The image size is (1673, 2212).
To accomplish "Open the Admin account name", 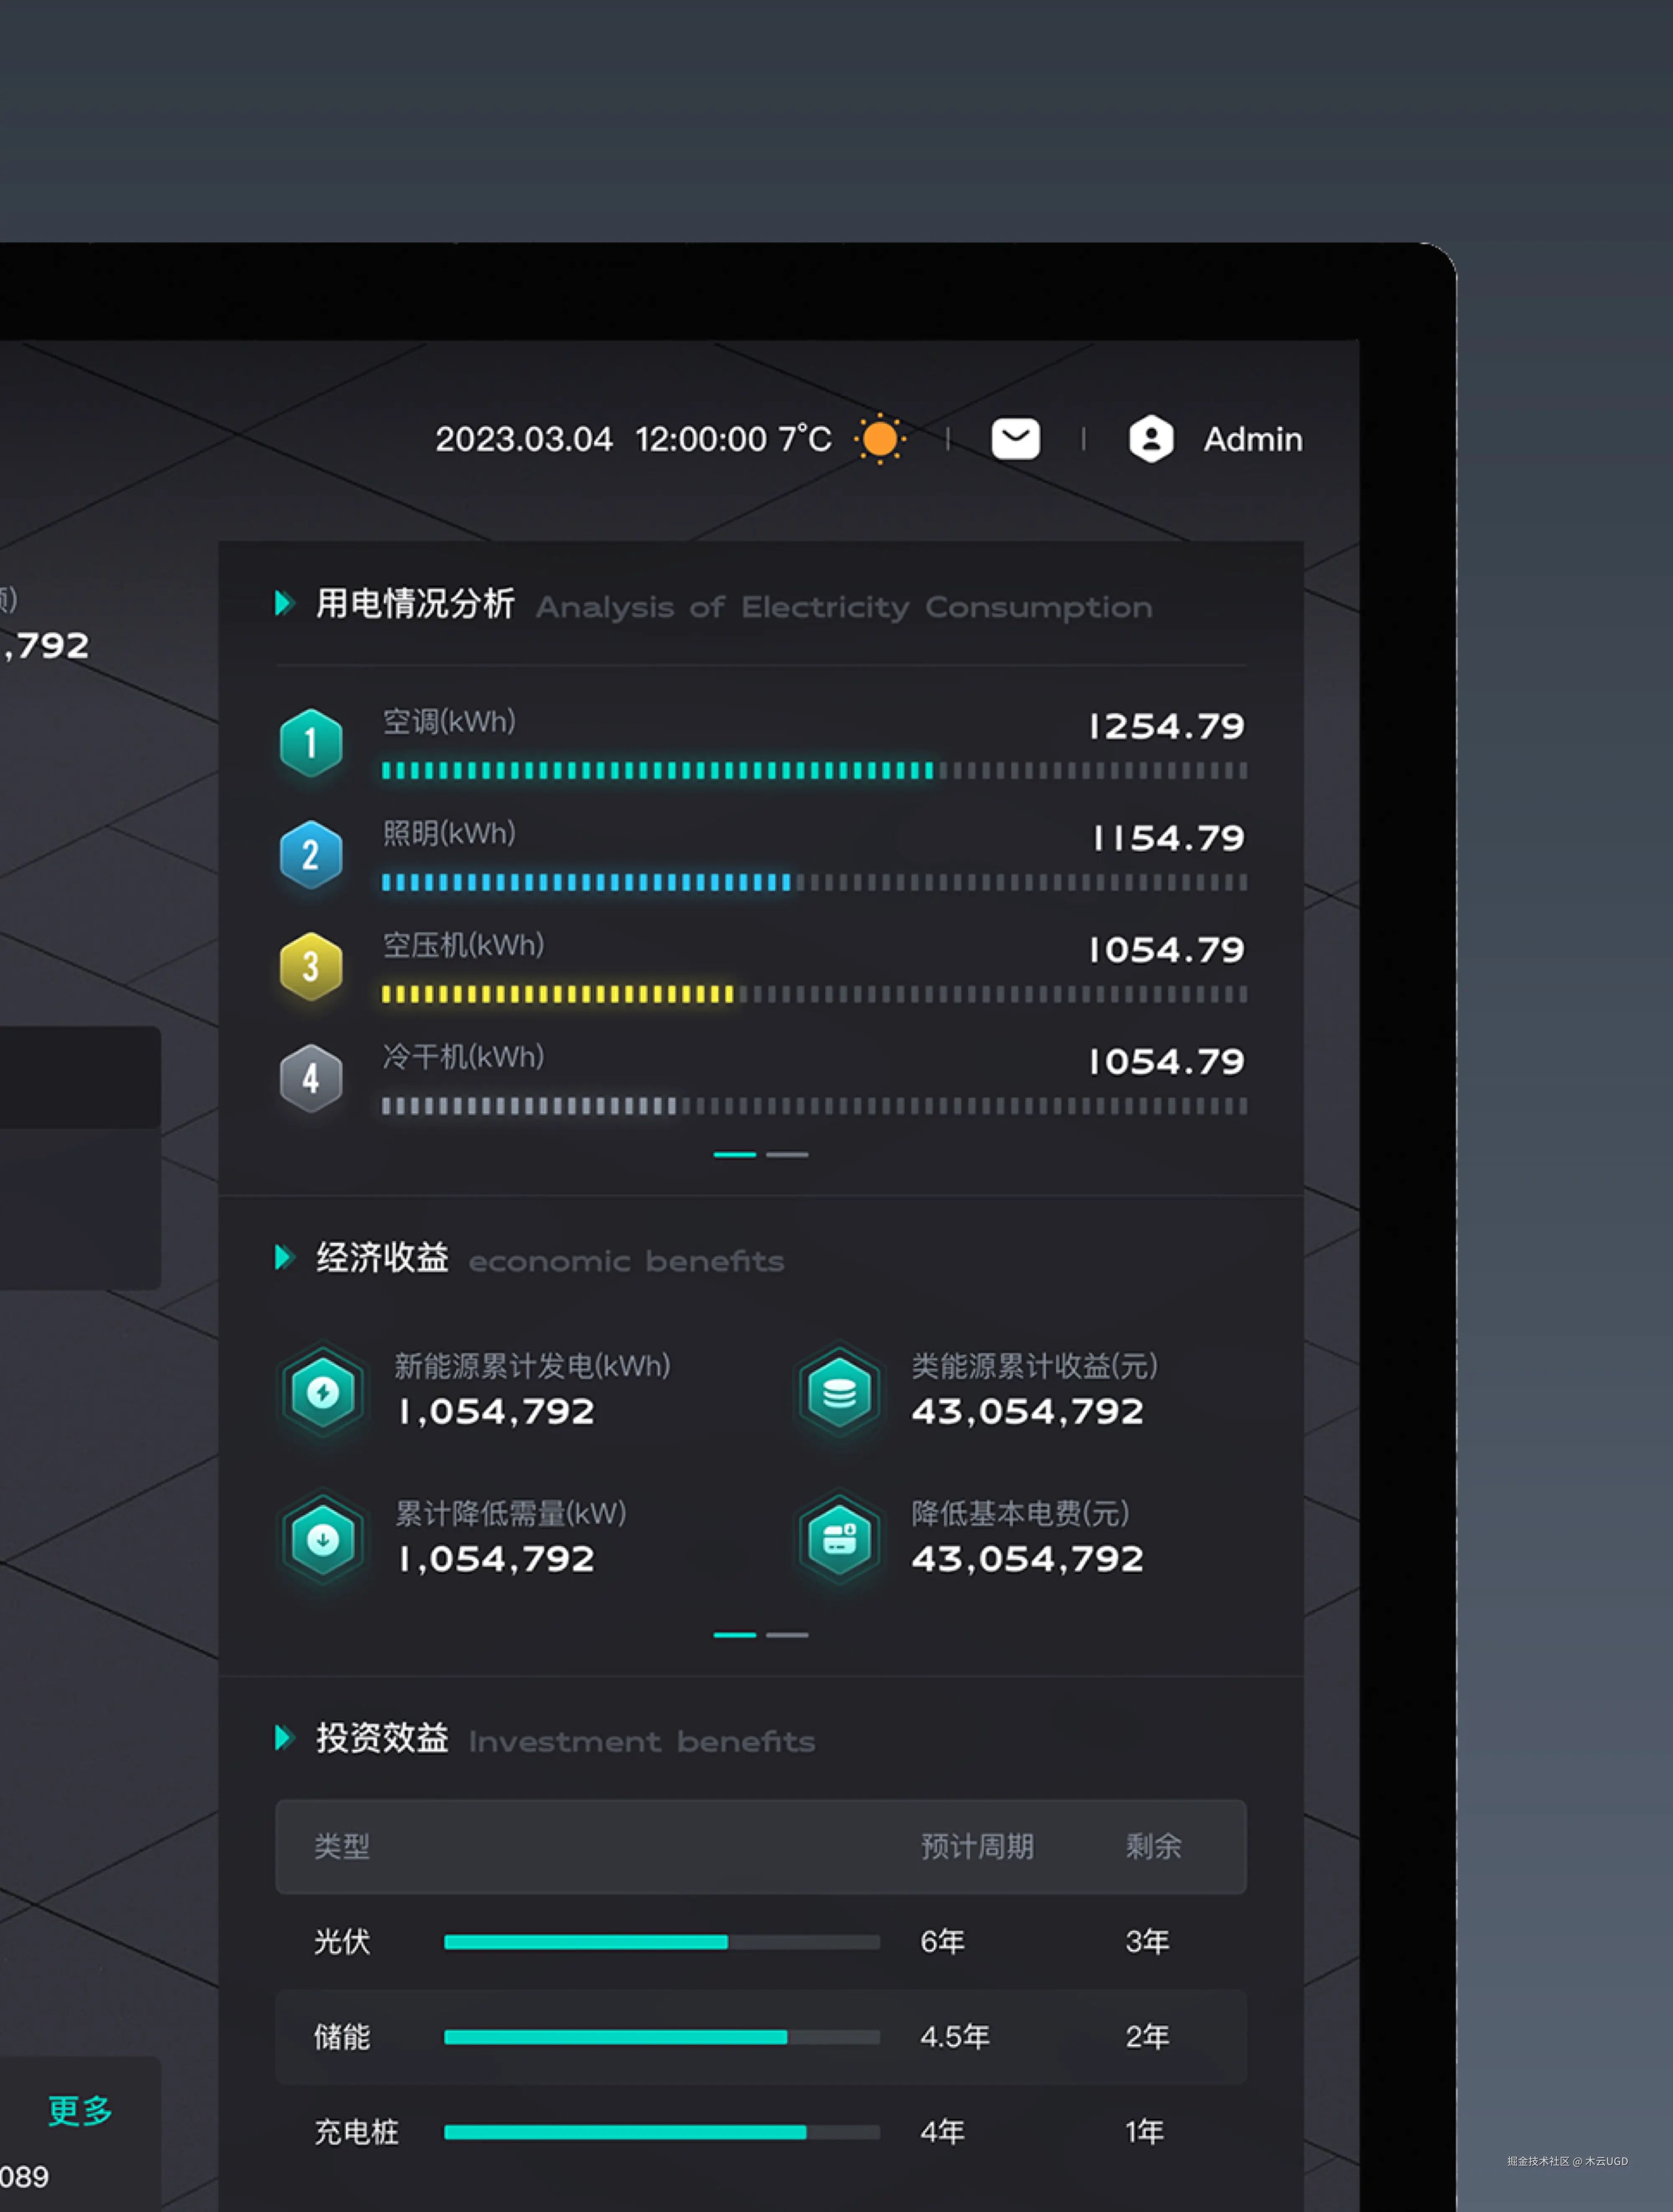I will [x=1253, y=439].
